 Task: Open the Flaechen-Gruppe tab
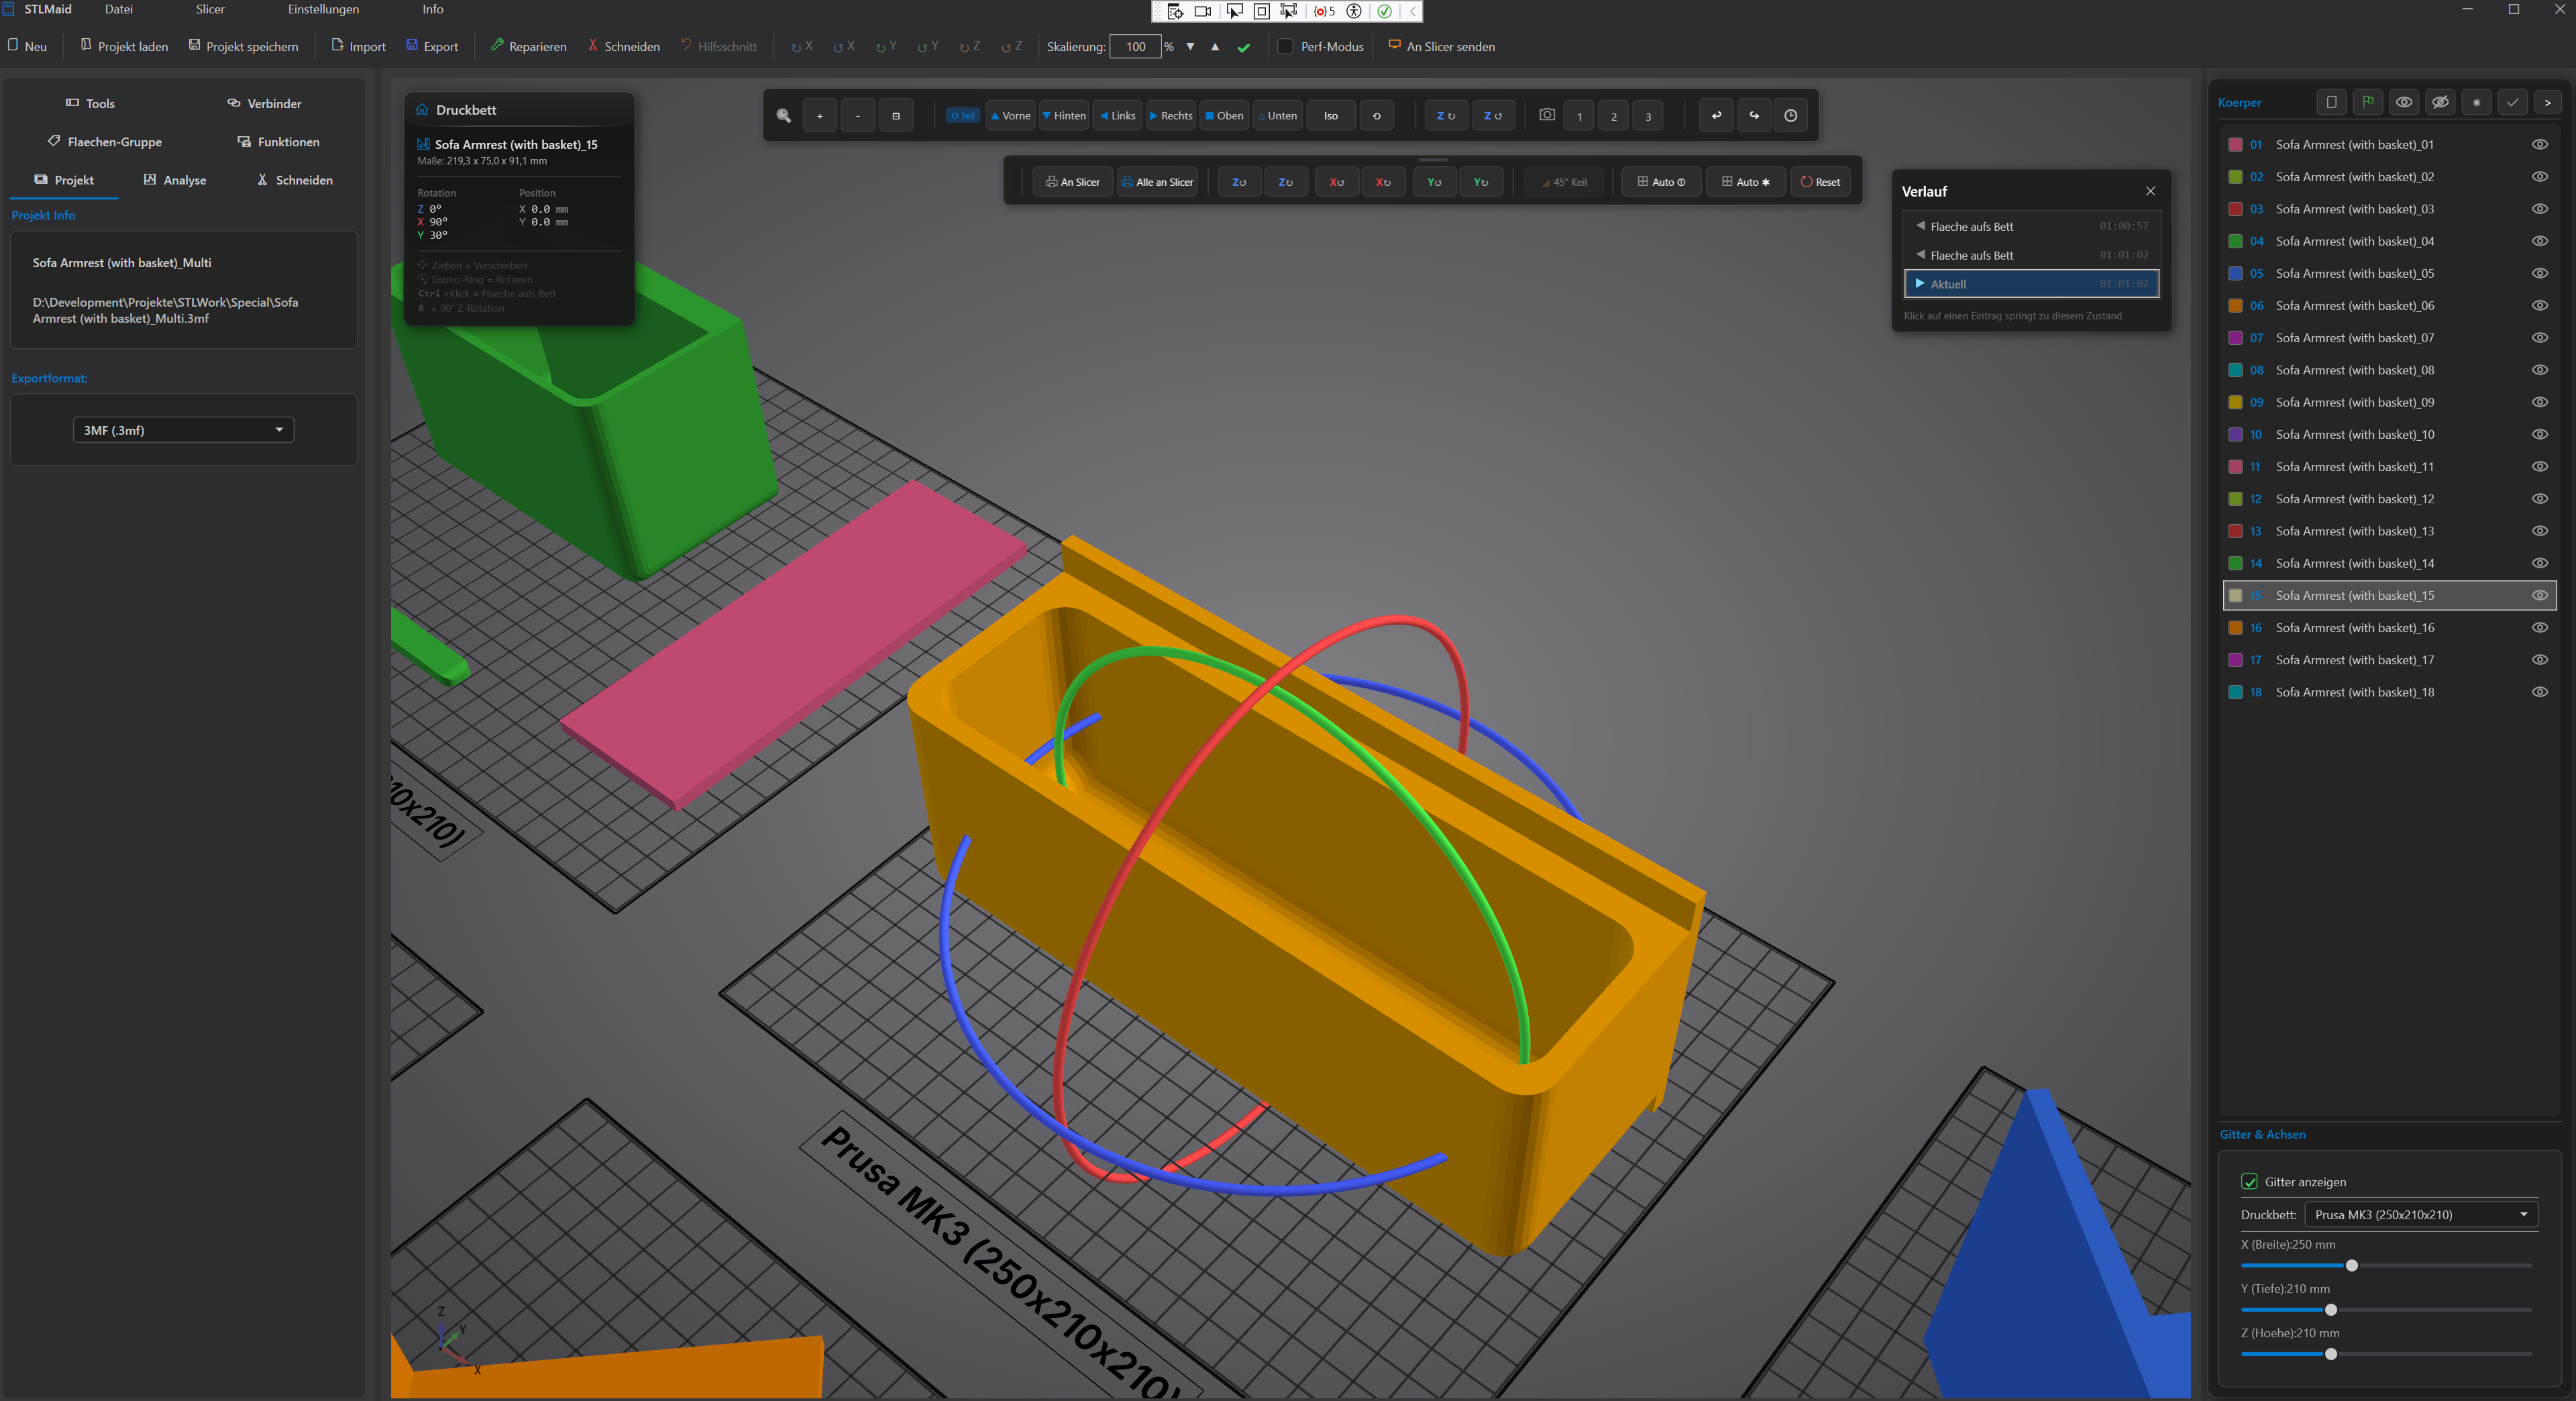coord(104,142)
